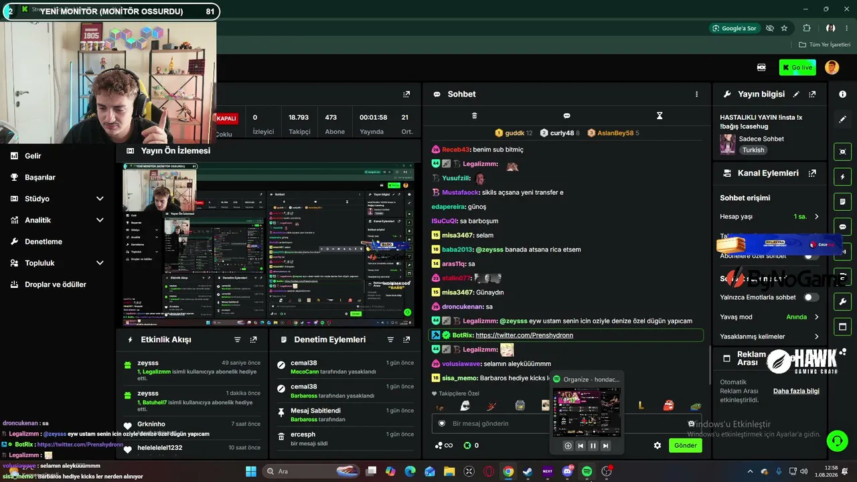857x482 pixels.
Task: Open the emoji picker in chat input
Action: point(692,424)
